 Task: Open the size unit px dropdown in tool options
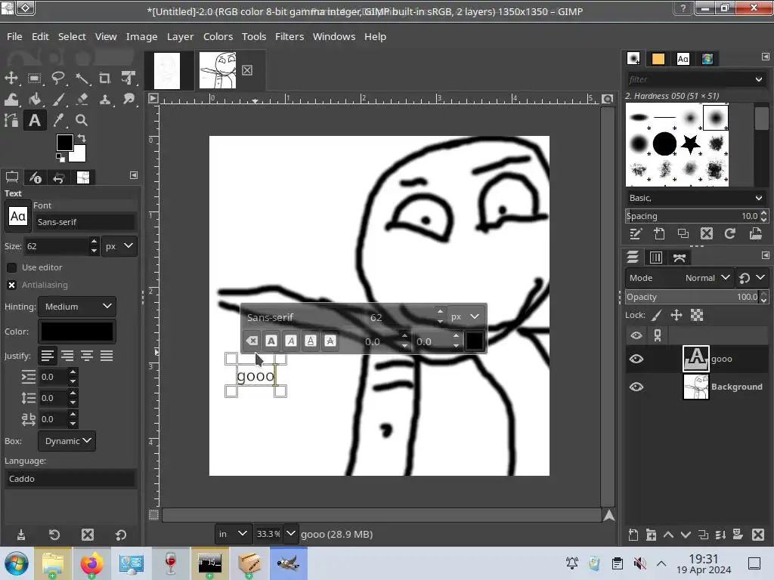(x=119, y=246)
